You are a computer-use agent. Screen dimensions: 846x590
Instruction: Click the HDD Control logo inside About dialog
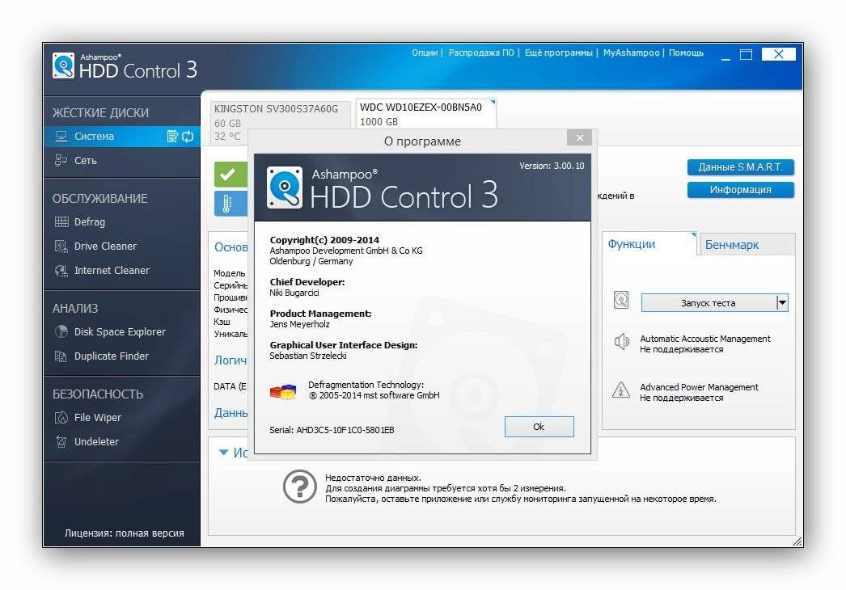285,188
